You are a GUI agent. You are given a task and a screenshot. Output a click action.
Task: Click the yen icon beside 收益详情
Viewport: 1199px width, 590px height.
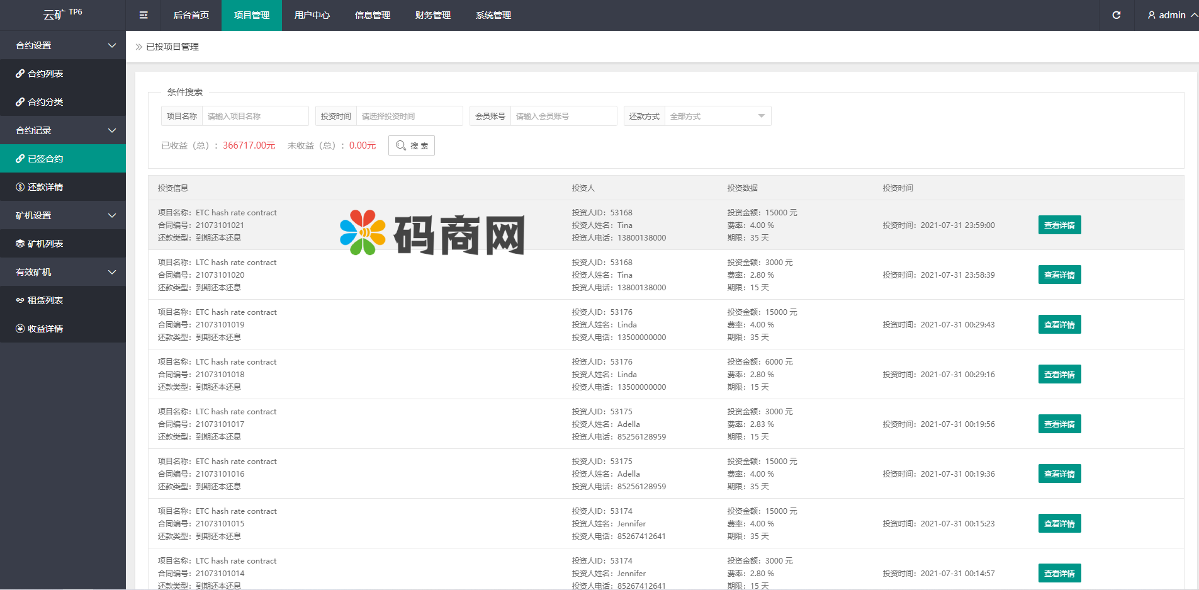pos(20,329)
